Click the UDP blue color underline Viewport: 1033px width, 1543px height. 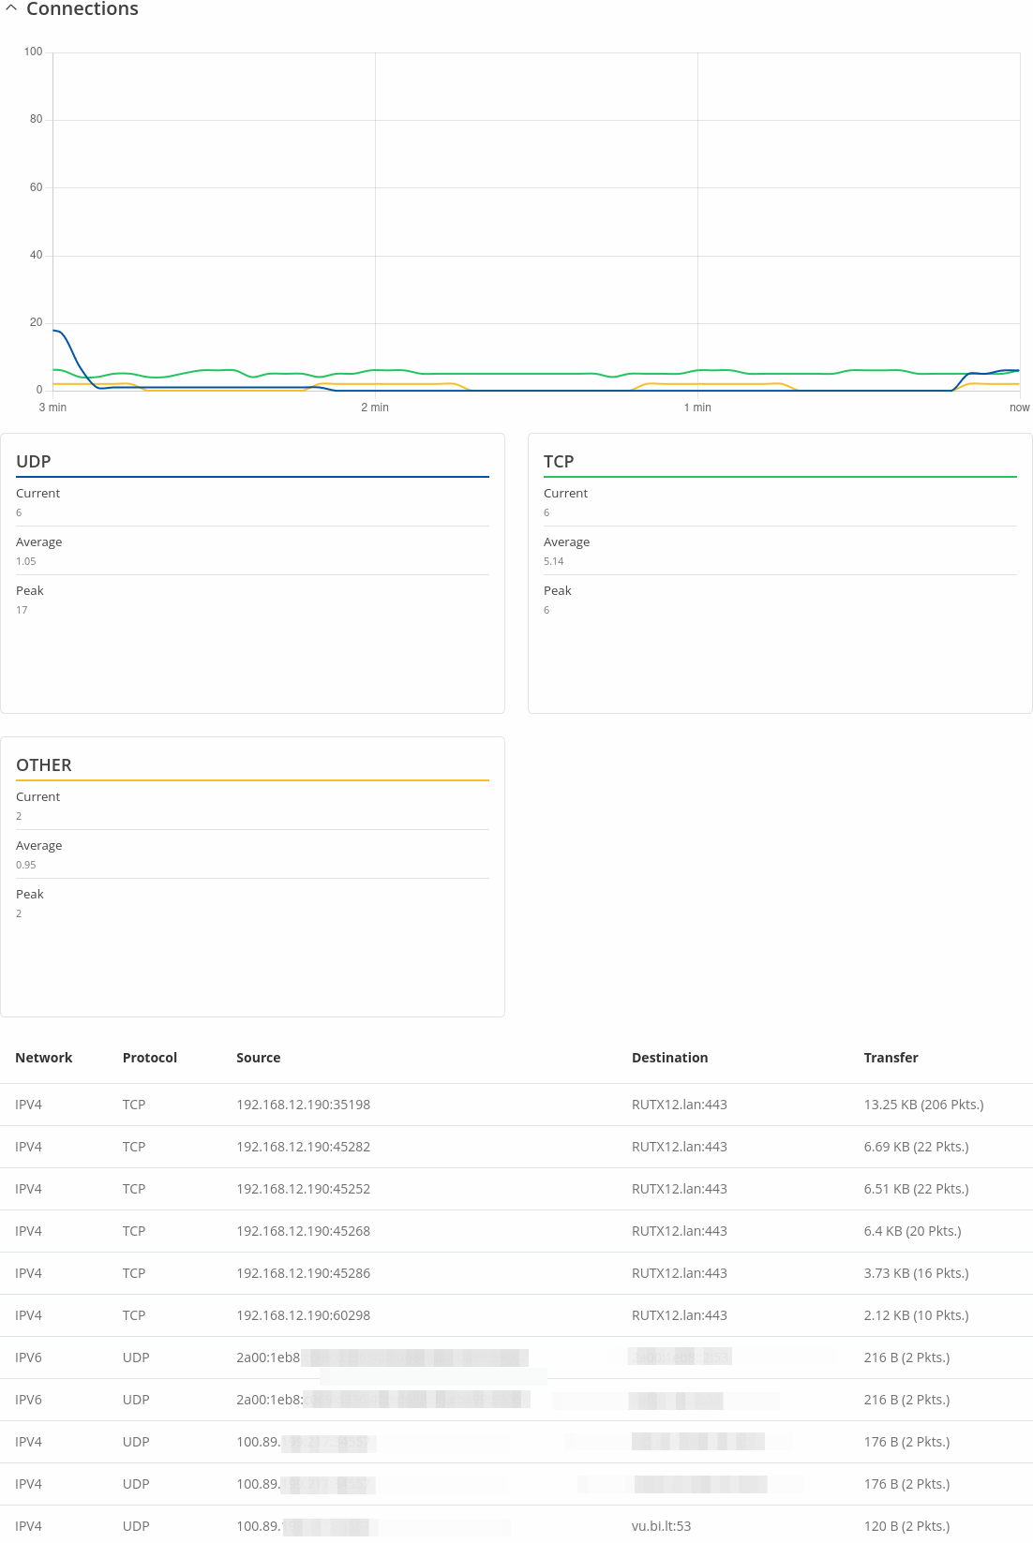pos(253,477)
